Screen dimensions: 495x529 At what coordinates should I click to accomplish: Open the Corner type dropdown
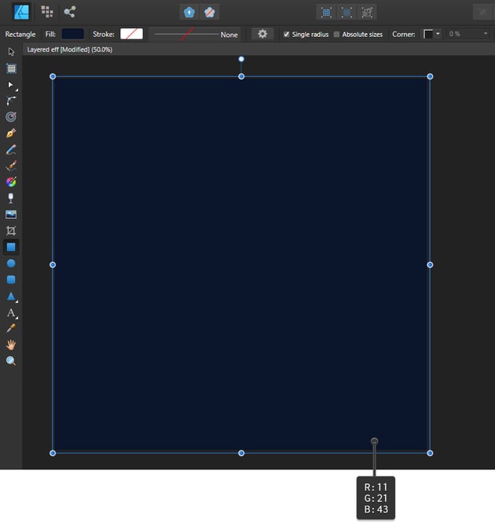tap(432, 34)
